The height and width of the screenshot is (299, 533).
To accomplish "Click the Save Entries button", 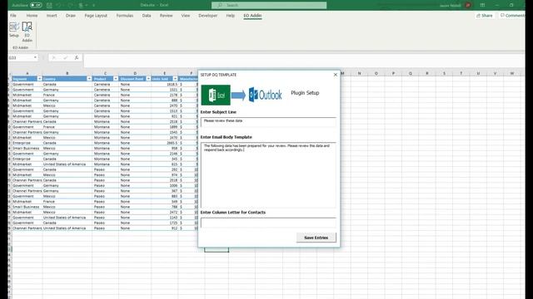I will (316, 238).
